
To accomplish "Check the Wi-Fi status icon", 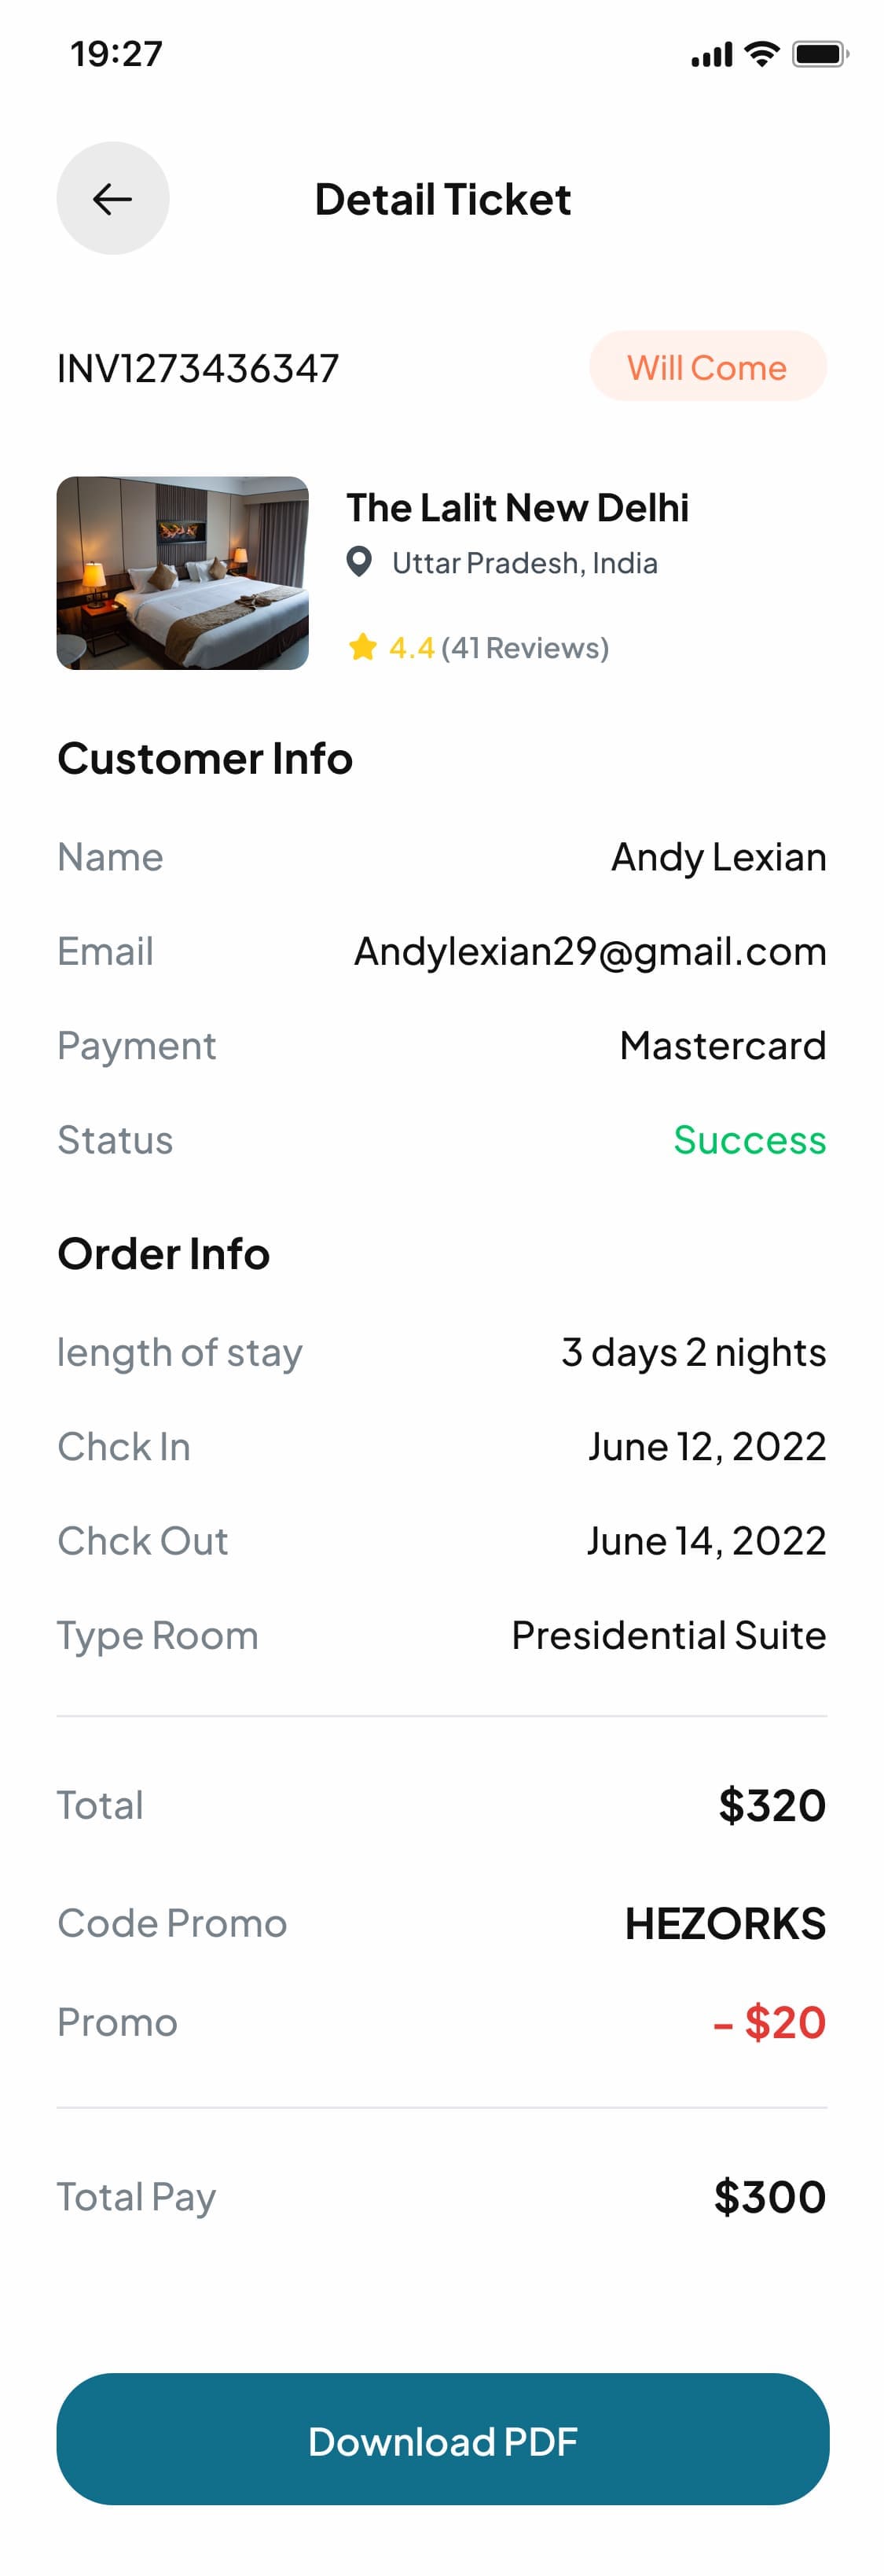I will (762, 54).
